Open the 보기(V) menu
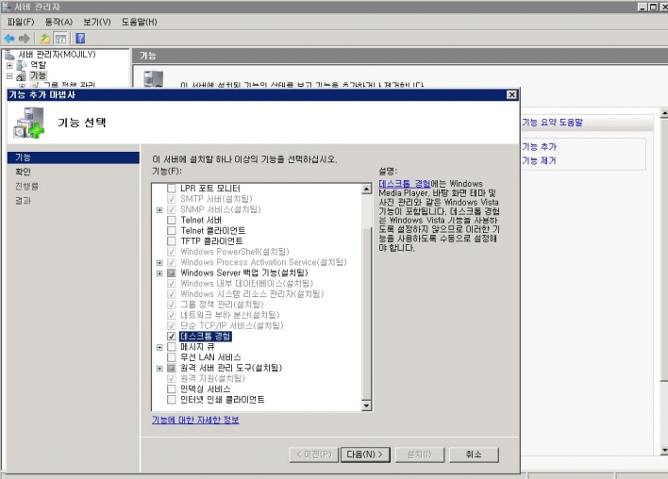 point(97,22)
